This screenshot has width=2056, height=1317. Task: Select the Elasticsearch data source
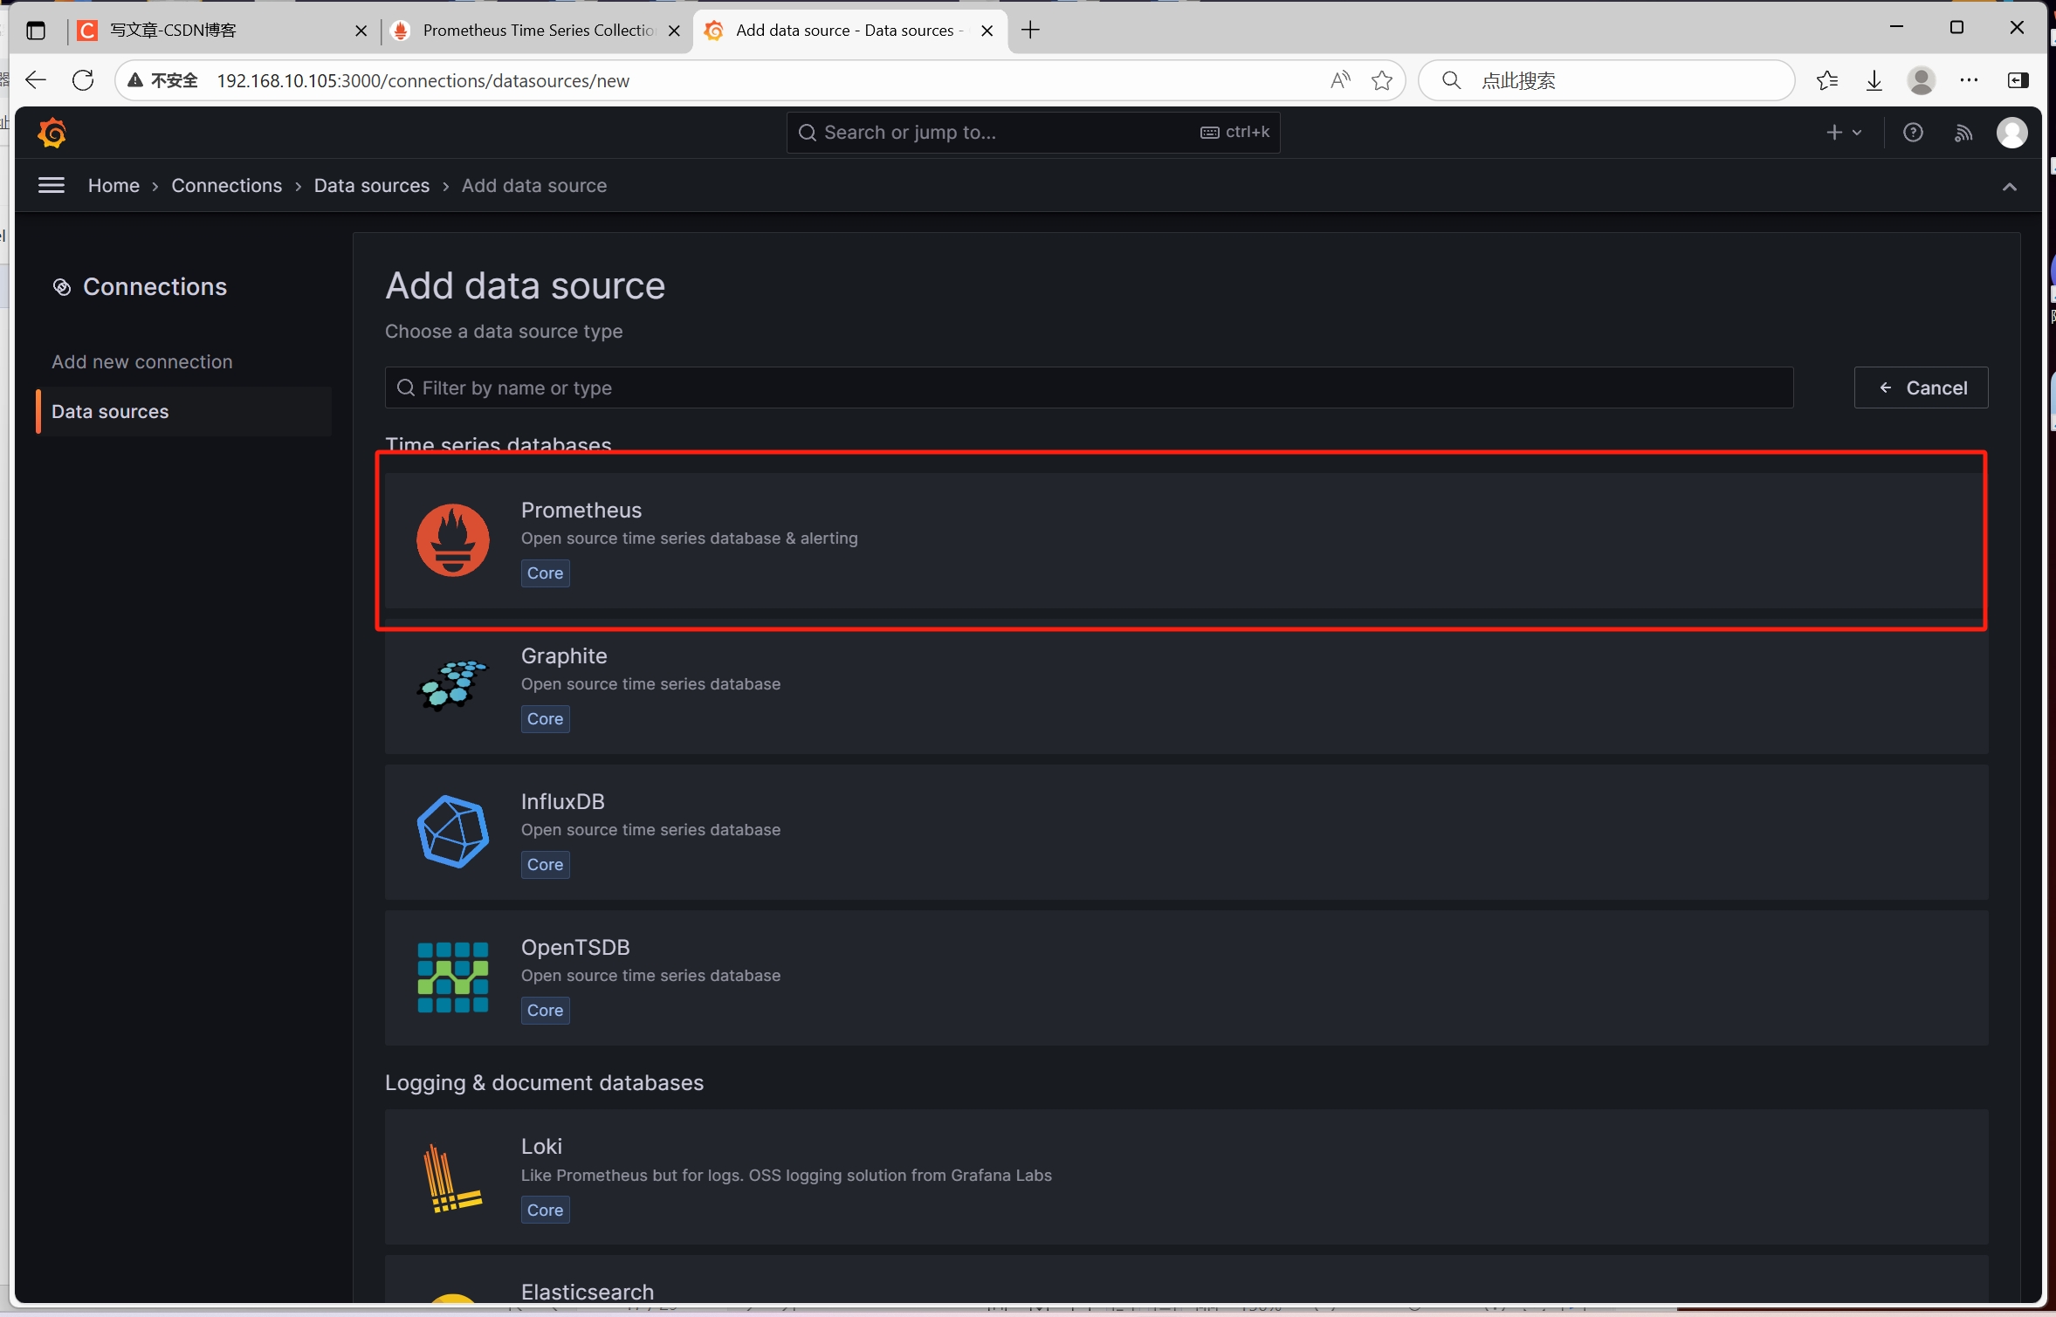pos(1186,1280)
